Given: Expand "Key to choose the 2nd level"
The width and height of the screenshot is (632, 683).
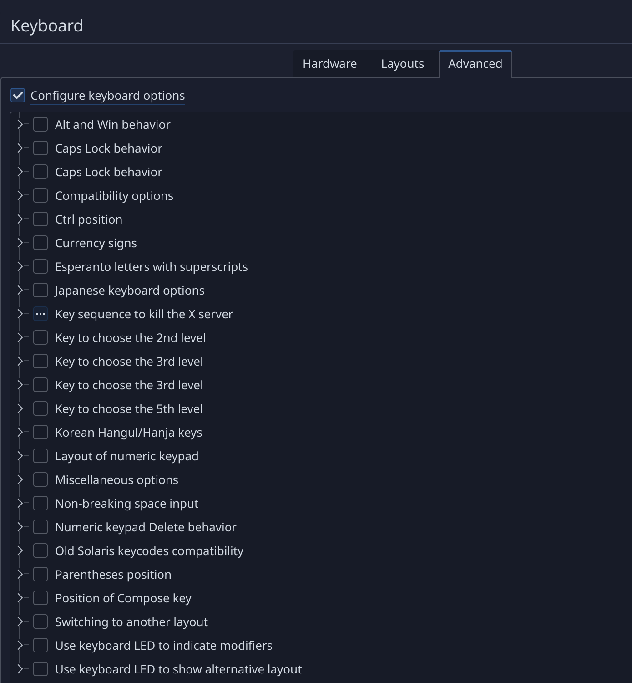Looking at the screenshot, I should [20, 337].
